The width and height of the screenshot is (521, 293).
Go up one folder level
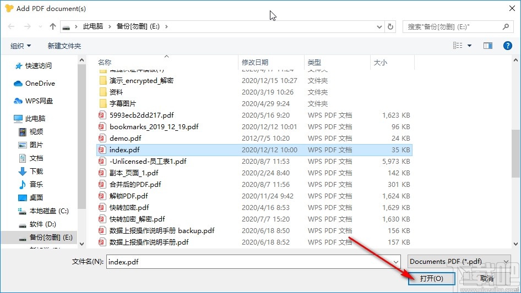(52, 26)
